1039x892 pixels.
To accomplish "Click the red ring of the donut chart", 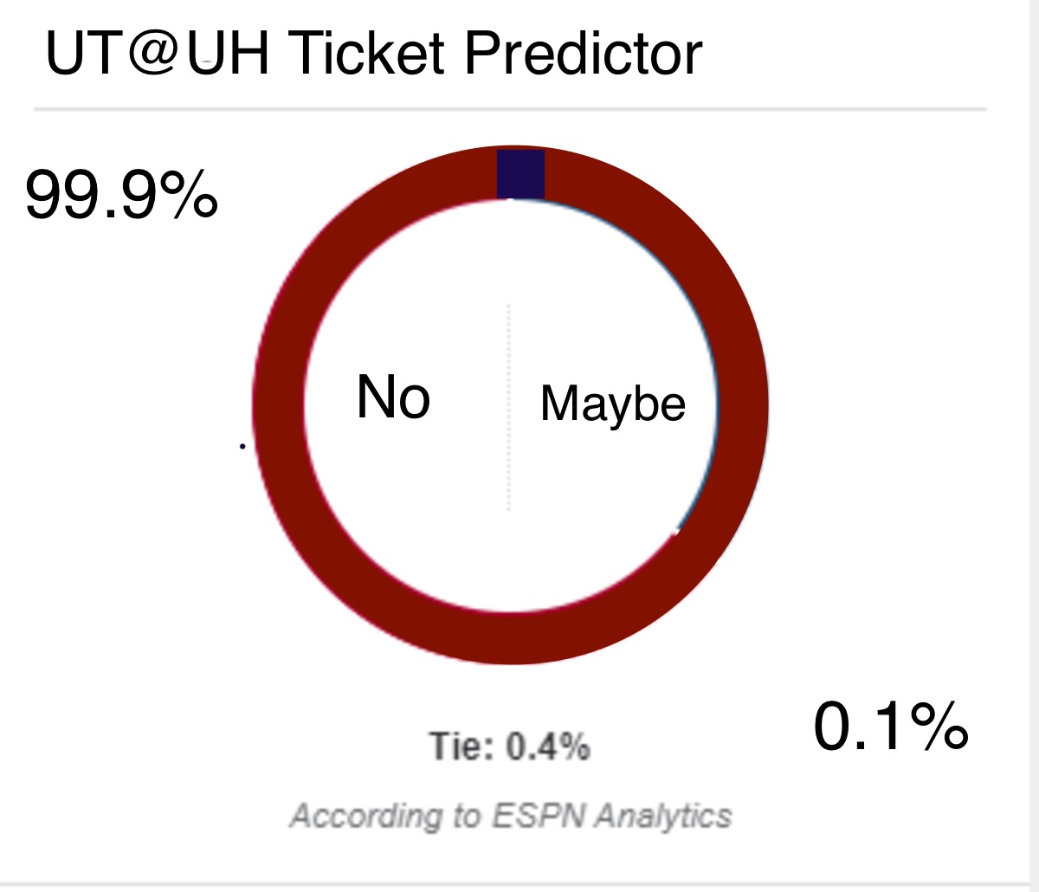I will (277, 405).
